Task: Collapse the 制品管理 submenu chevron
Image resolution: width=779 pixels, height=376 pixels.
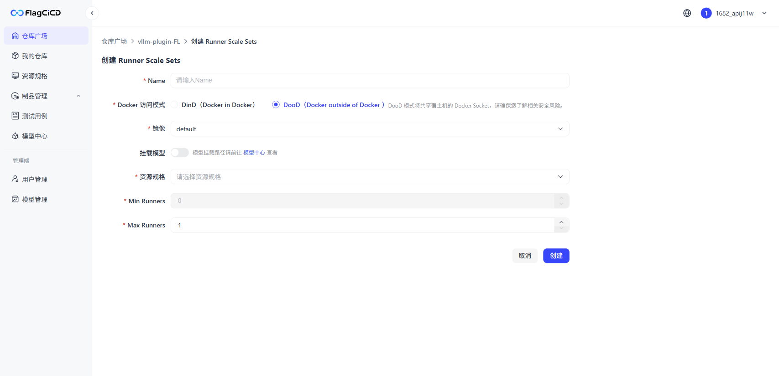Action: 78,96
